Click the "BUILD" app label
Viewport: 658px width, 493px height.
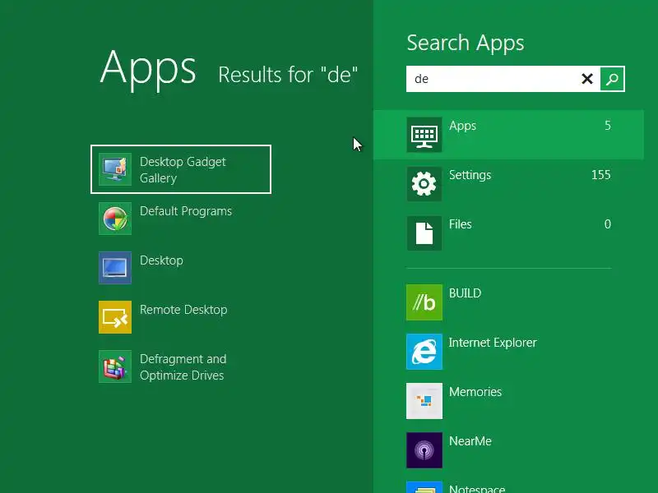465,293
